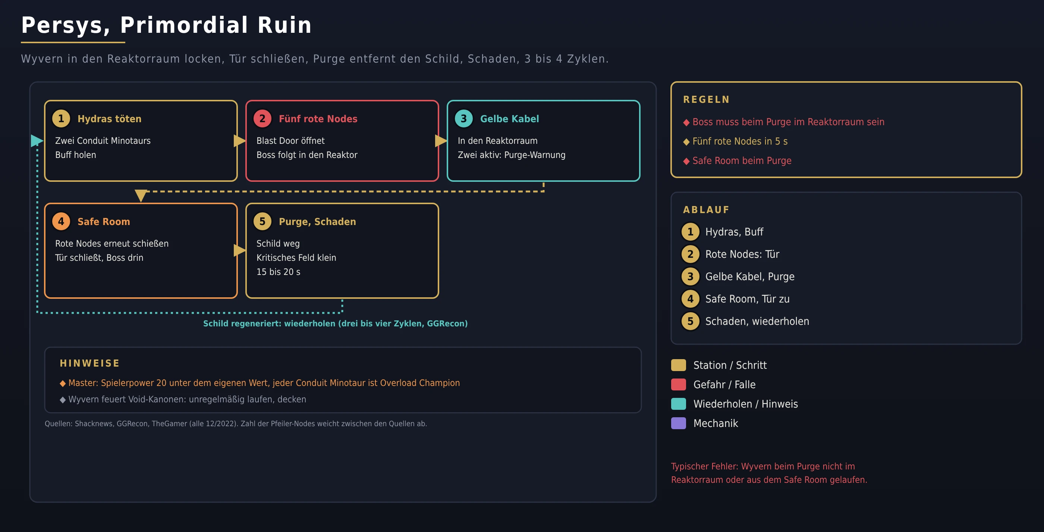Click the text Blast Door öffnet
This screenshot has height=532, width=1044.
(x=290, y=140)
